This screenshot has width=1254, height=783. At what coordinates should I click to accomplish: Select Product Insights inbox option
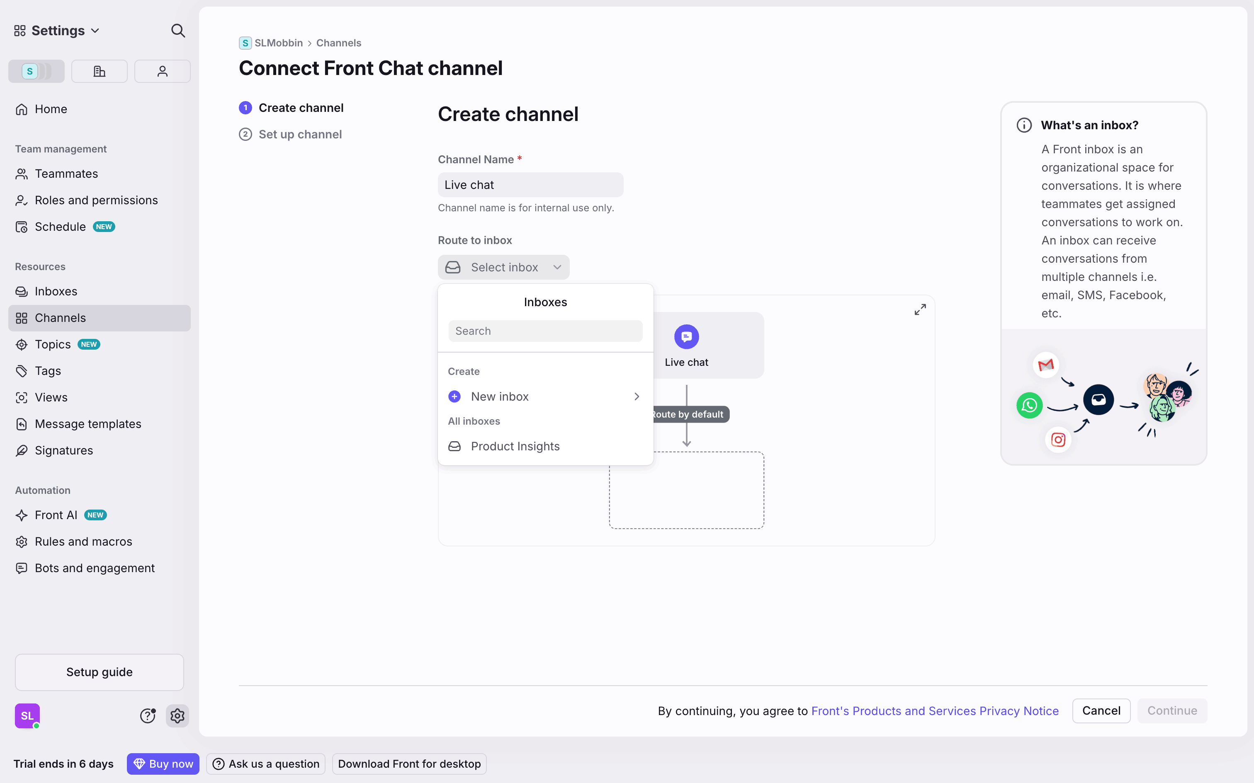[x=515, y=446]
